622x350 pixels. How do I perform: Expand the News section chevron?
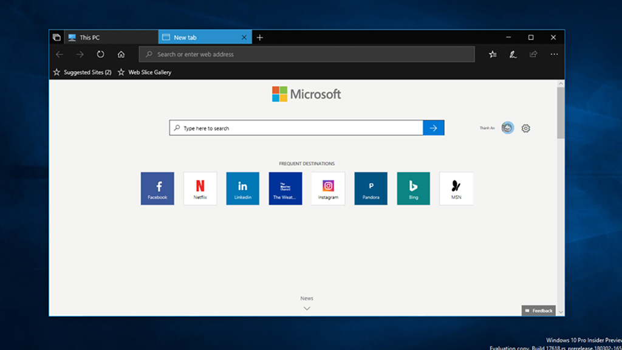[307, 308]
